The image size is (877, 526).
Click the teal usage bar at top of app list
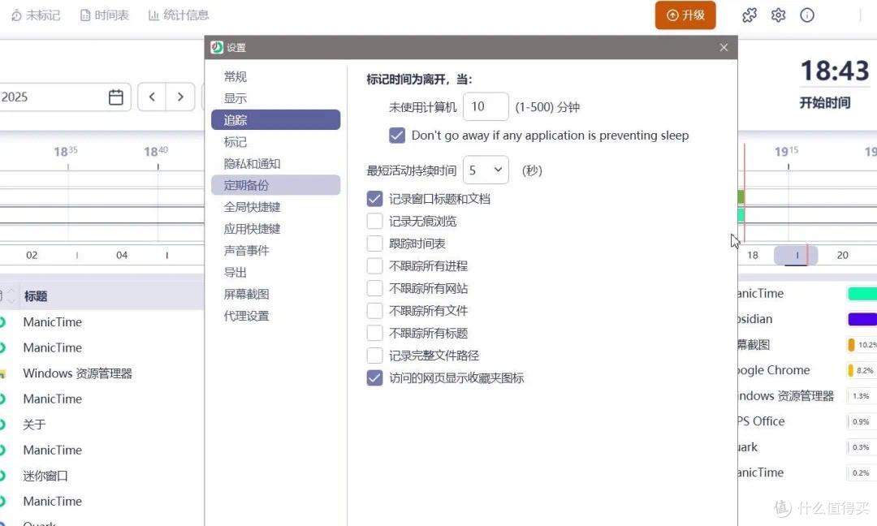(862, 294)
